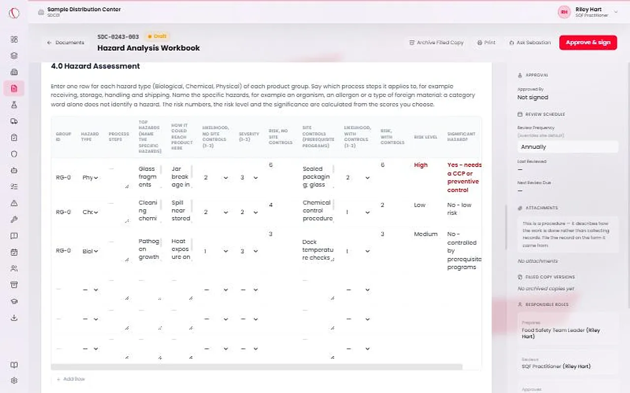This screenshot has width=630, height=393.
Task: Open the dashboard grid icon in sidebar
Action: (14, 39)
